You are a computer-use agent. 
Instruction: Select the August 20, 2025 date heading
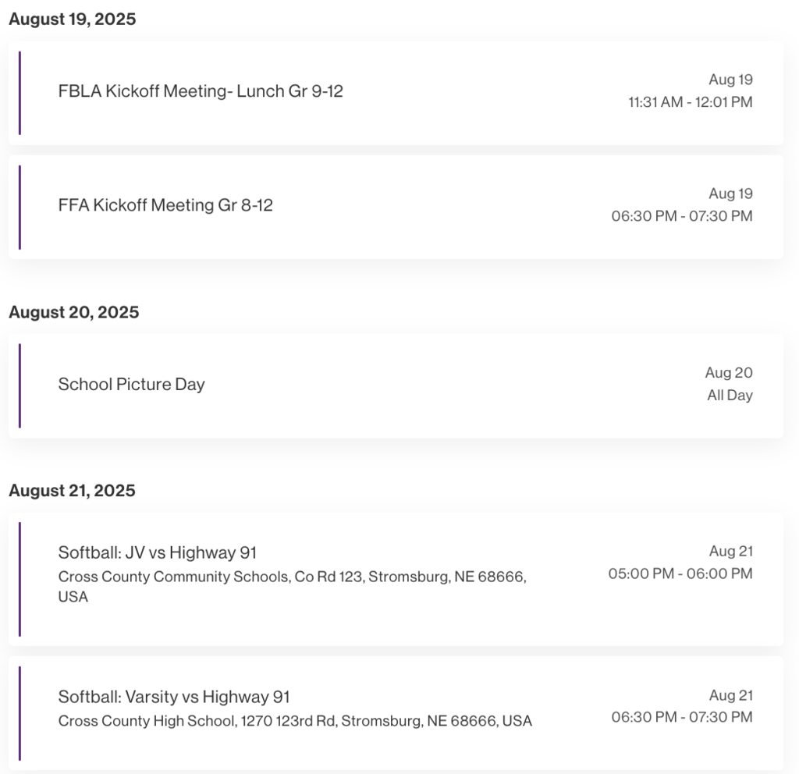(x=74, y=312)
